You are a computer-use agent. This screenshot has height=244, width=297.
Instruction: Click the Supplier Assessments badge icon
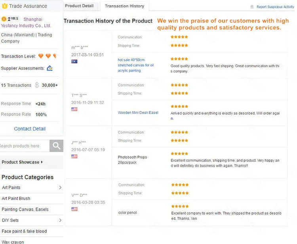49,68
